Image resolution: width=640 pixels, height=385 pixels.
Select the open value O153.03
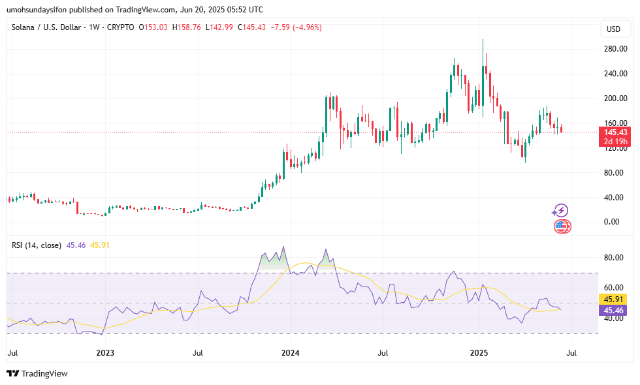(153, 27)
